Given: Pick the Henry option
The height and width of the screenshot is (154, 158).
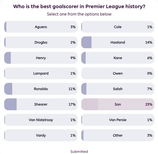Looking at the screenshot, I should (41, 58).
